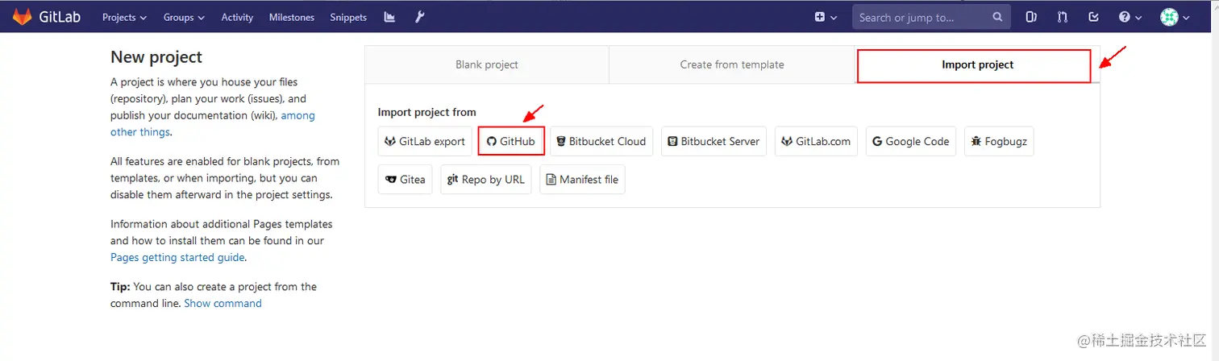This screenshot has height=361, width=1219.
Task: Click 'Import project from' label
Action: (427, 112)
